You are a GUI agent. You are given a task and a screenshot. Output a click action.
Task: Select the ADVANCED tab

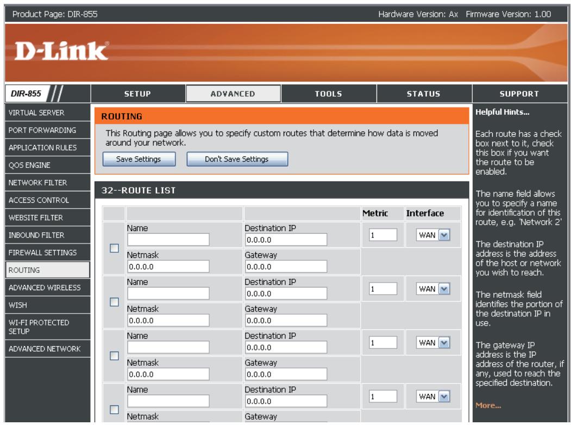[x=233, y=93]
